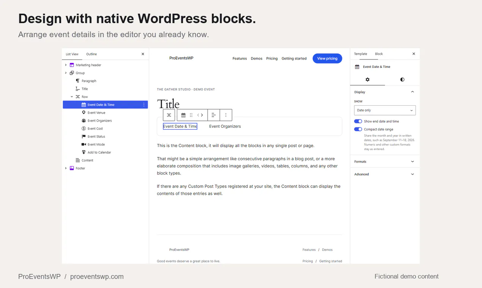Click the View pricing button
Viewport: 482px width, 288px height.
[327, 58]
